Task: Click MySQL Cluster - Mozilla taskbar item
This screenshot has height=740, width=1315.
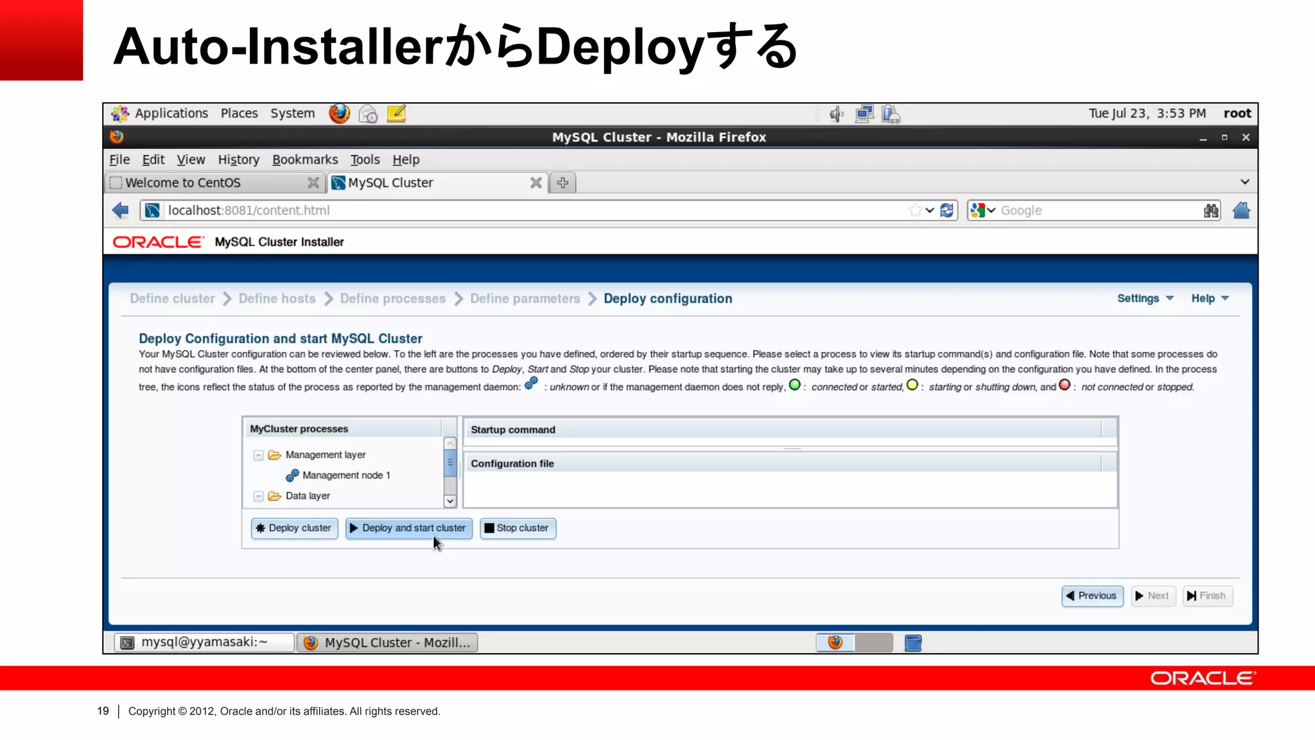Action: point(387,642)
